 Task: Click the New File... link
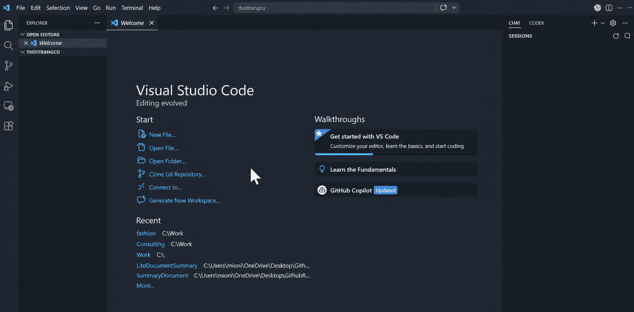tap(162, 135)
